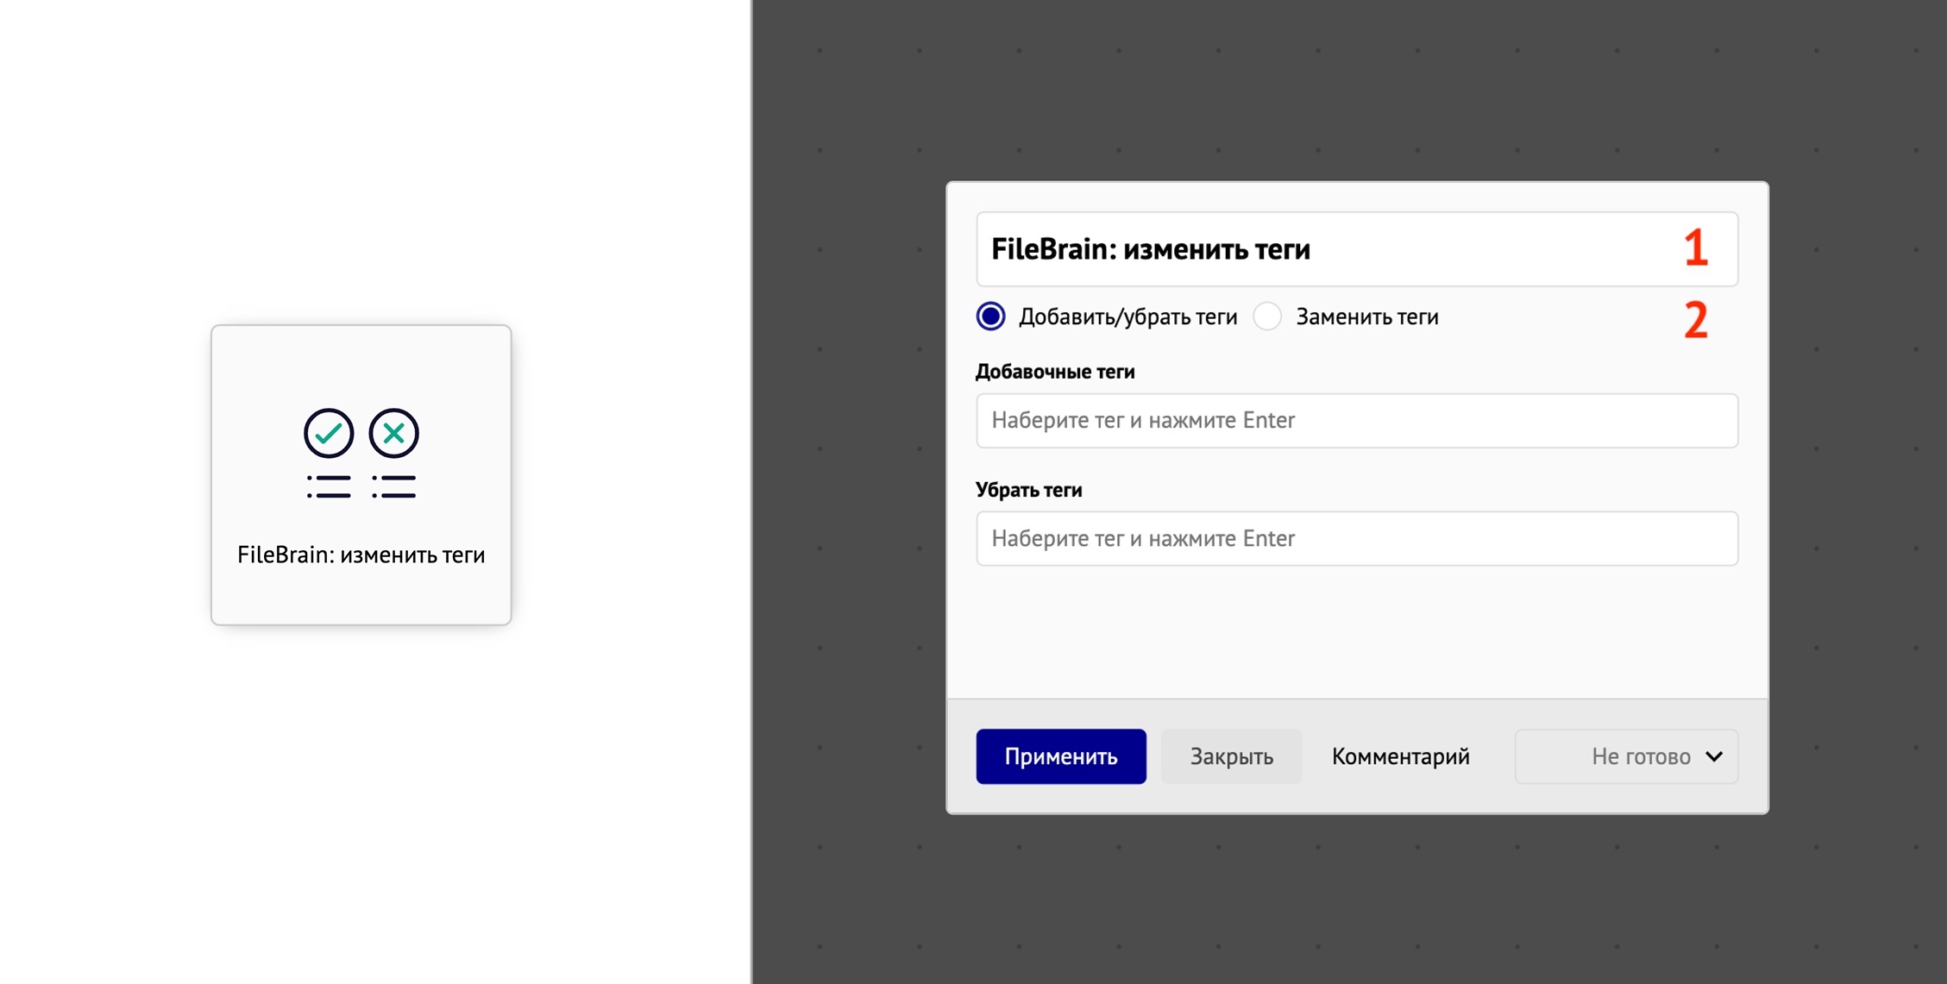Click the red number 2 annotation
This screenshot has height=984, width=1947.
(x=1695, y=320)
